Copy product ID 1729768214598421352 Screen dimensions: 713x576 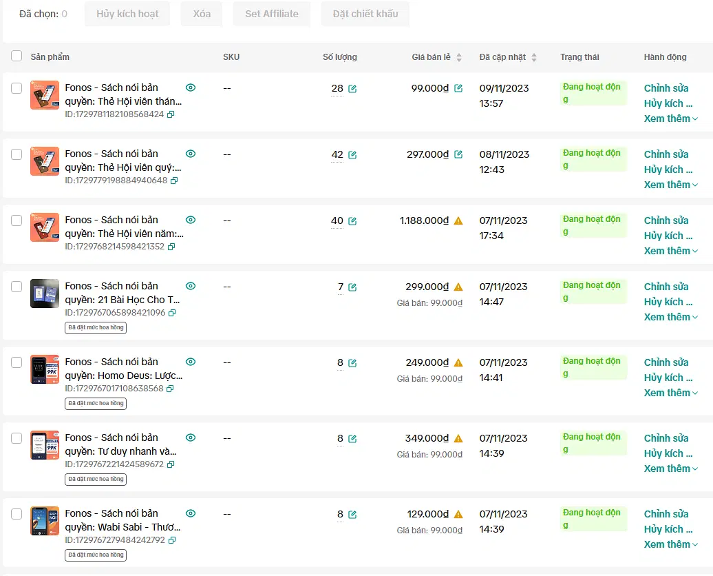(x=171, y=247)
